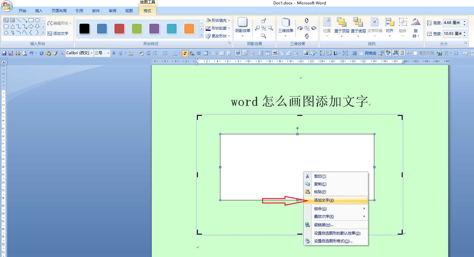Open the 置于底层 send to back button
474x257 pixels.
click(x=358, y=27)
